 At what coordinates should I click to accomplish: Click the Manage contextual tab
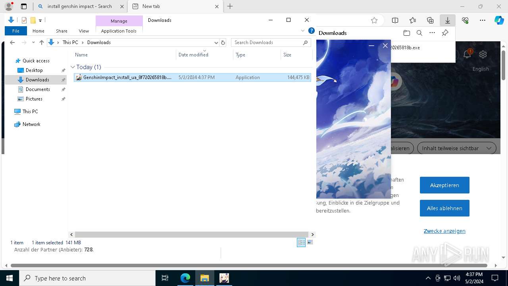point(119,21)
